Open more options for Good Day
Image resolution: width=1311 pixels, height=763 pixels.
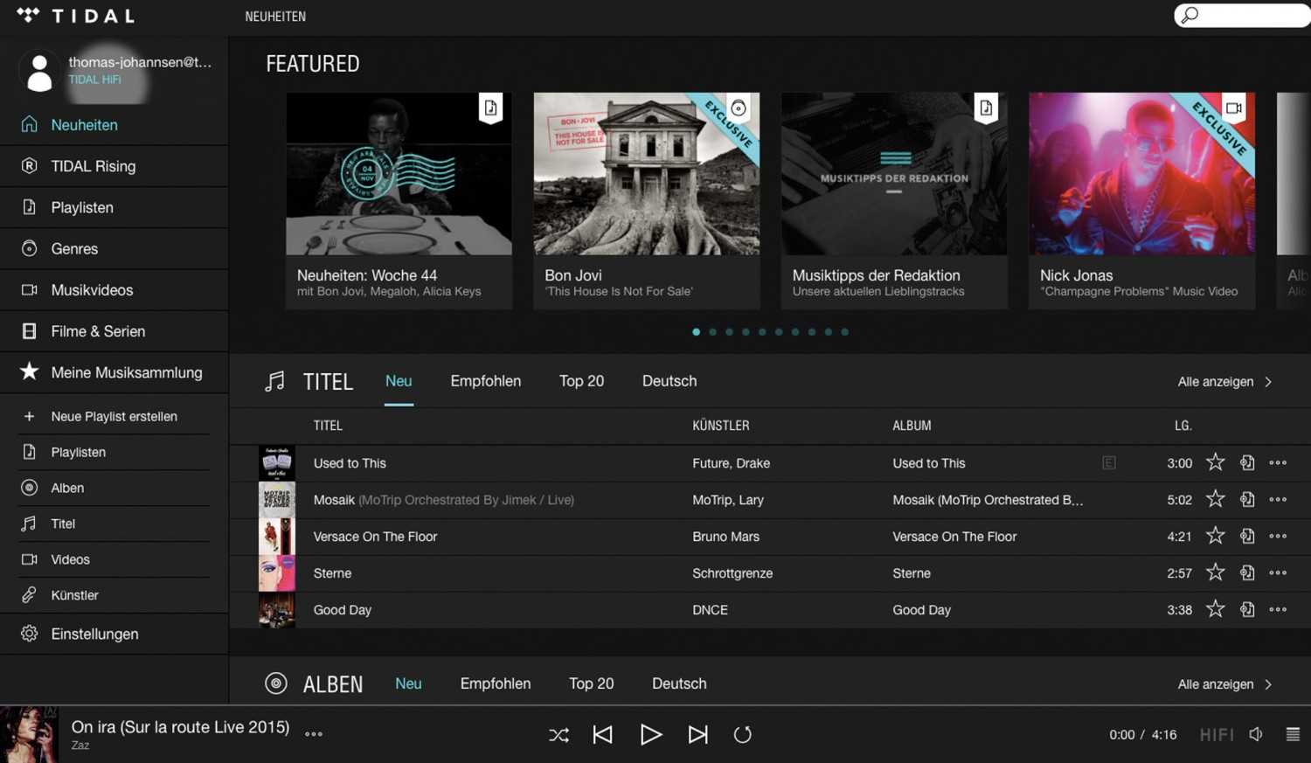1278,610
